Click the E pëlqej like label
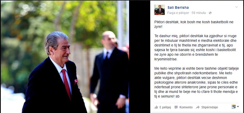This screenshot has width=244, height=113. tap(165, 107)
